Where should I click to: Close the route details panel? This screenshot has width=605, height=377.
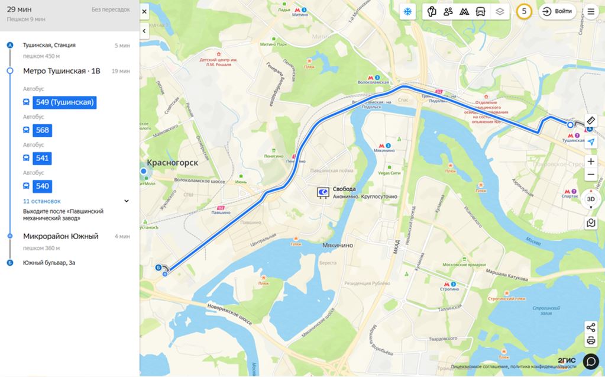pos(144,12)
